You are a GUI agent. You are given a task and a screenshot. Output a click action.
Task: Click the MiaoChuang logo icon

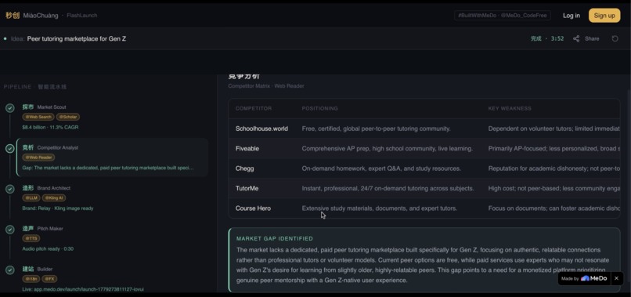(12, 16)
